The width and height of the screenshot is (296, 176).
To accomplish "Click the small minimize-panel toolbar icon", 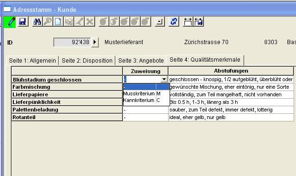I will pyautogui.click(x=160, y=22).
